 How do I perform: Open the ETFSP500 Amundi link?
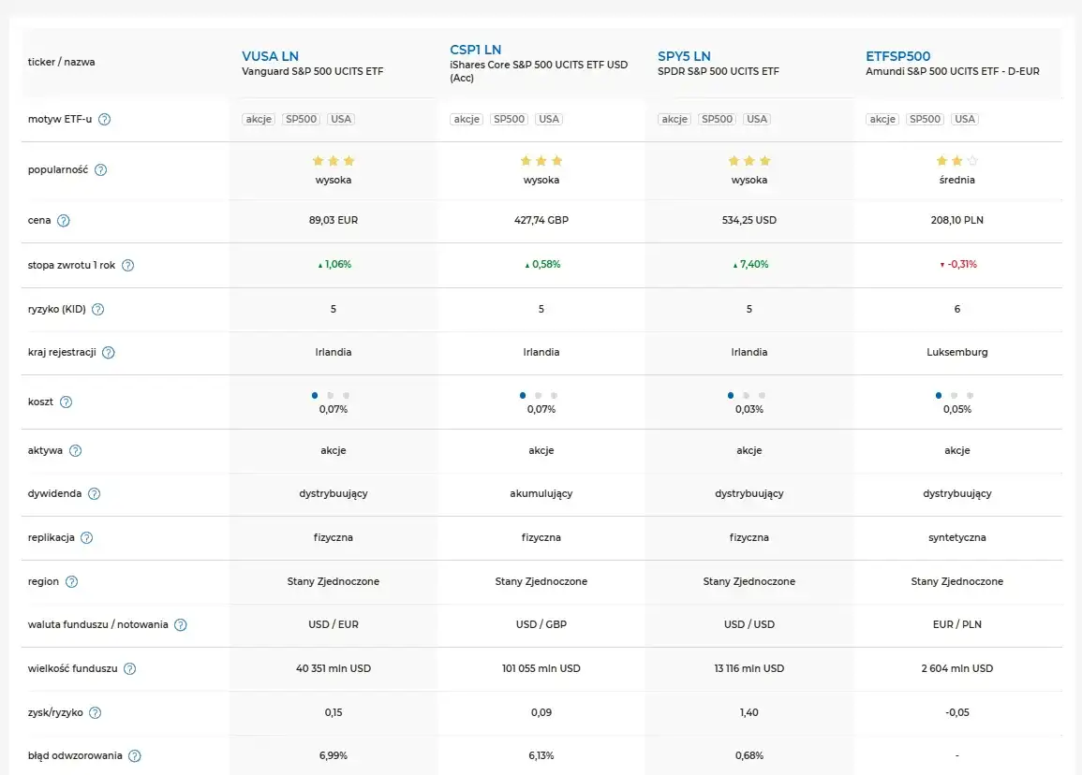point(897,56)
